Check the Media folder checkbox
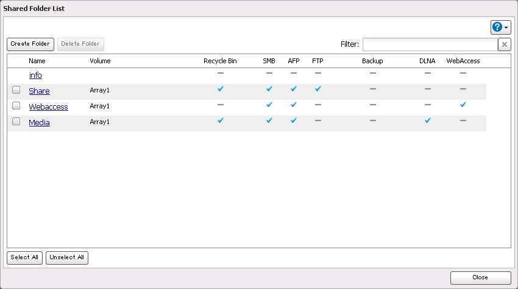This screenshot has width=518, height=289. coord(16,122)
